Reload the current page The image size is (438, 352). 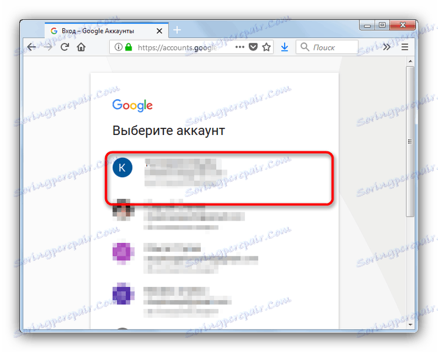pyautogui.click(x=65, y=47)
